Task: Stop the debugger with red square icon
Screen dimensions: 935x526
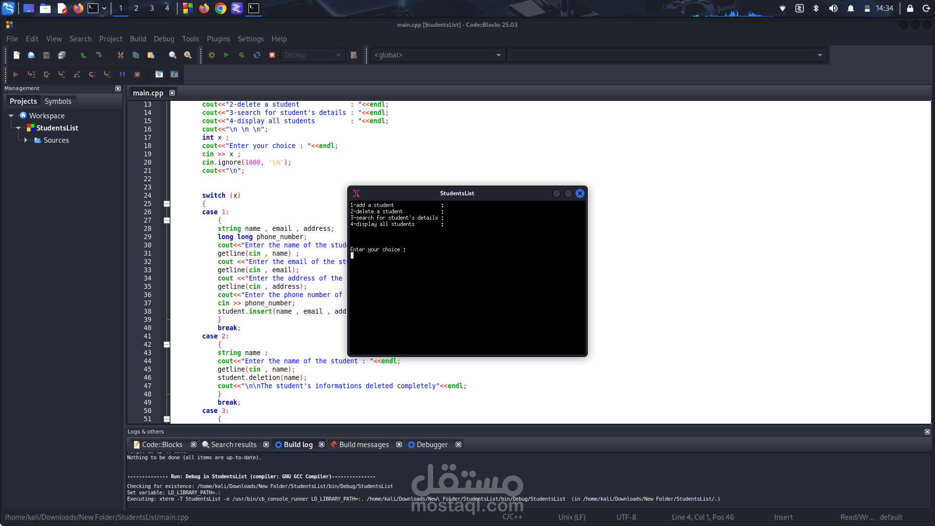Action: pyautogui.click(x=137, y=74)
